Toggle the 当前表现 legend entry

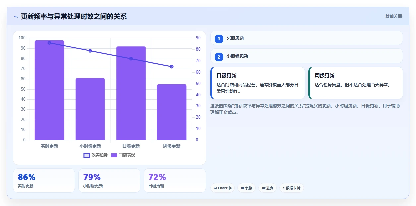click(123, 155)
